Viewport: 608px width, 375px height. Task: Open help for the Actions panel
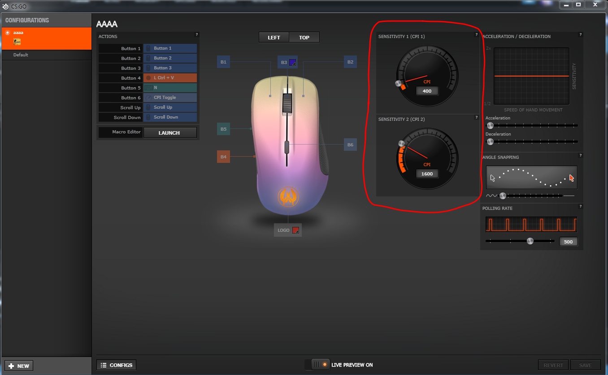click(196, 34)
